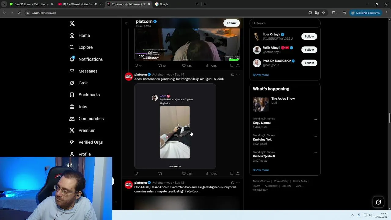The height and width of the screenshot is (220, 391).
Task: Reload the current page
Action: (19, 13)
